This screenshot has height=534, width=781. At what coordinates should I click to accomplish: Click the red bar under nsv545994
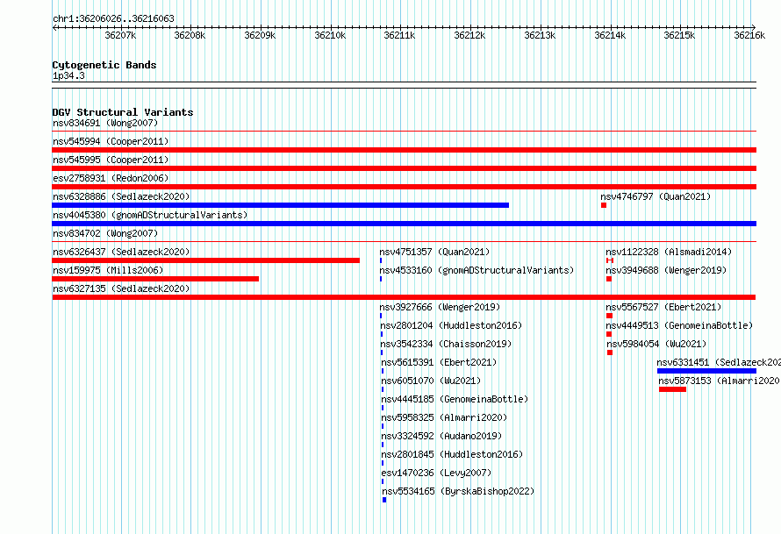[x=404, y=150]
